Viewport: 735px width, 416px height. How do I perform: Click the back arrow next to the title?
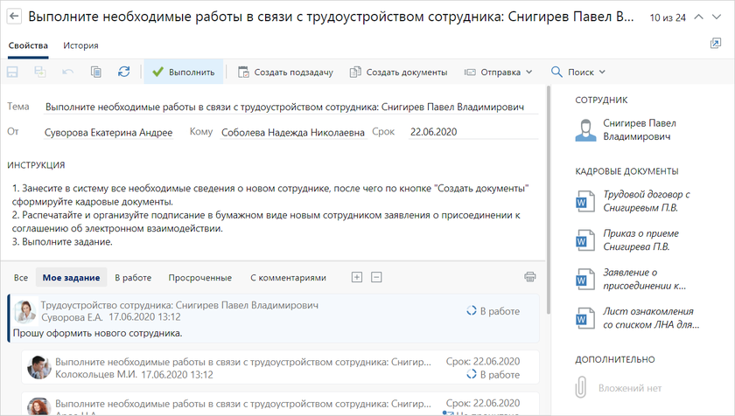tap(14, 17)
